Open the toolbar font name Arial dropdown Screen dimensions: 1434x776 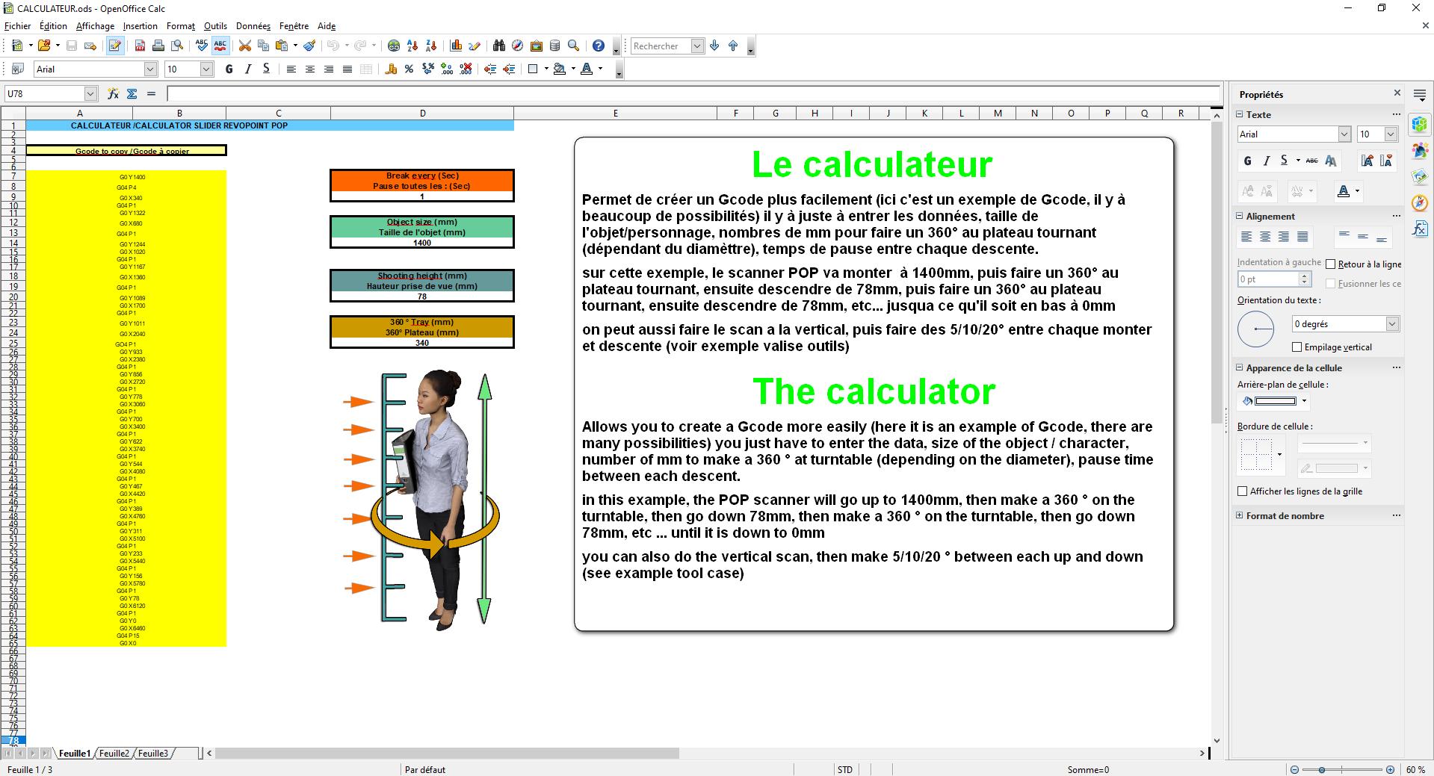click(x=150, y=69)
